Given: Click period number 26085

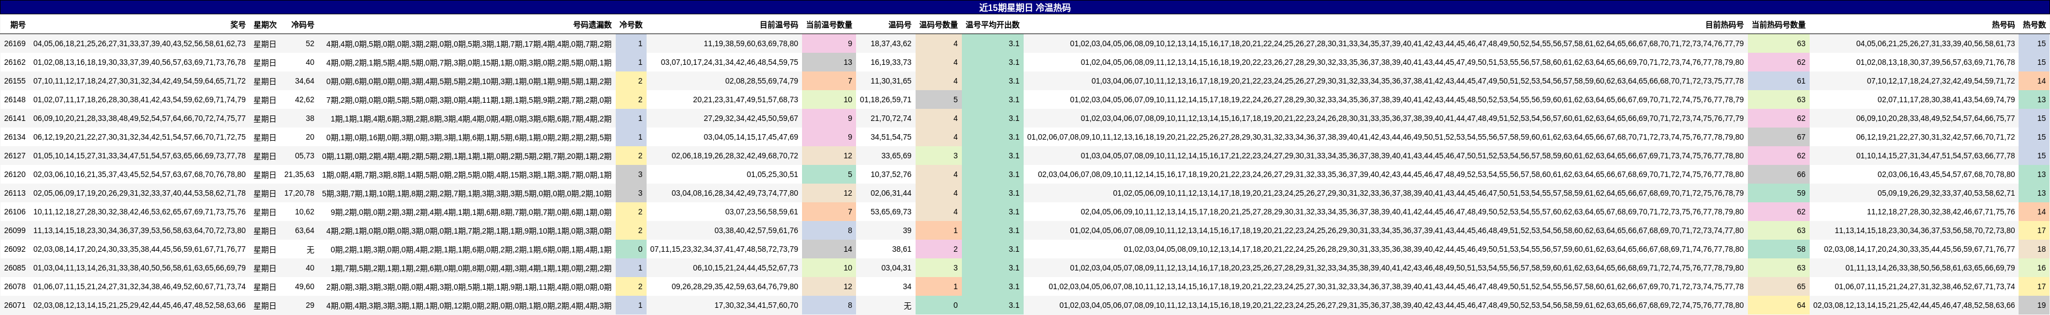Looking at the screenshot, I should (14, 268).
